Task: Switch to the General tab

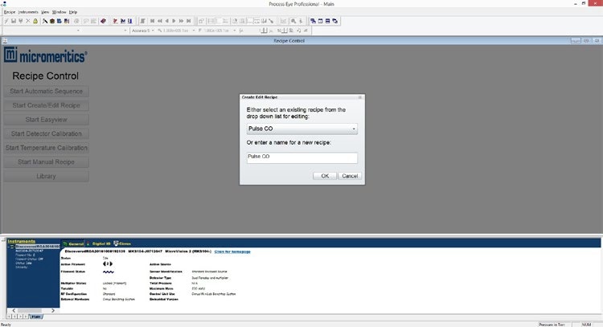Action: (73, 243)
